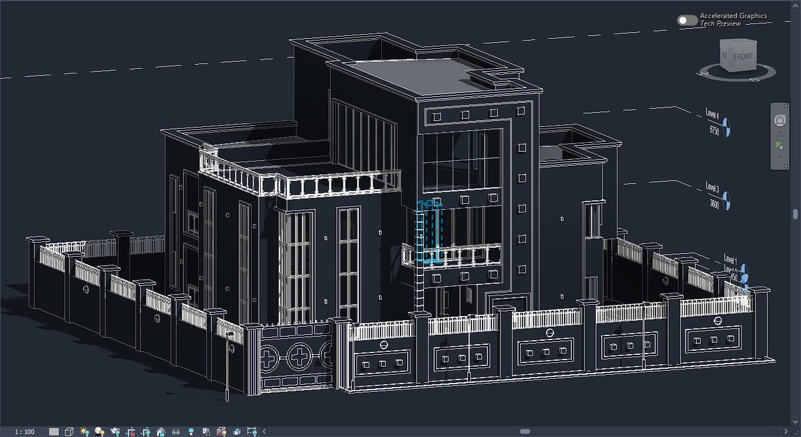Open the full Navigation Wheel control
Viewport: 801px width, 437px height.
780,120
